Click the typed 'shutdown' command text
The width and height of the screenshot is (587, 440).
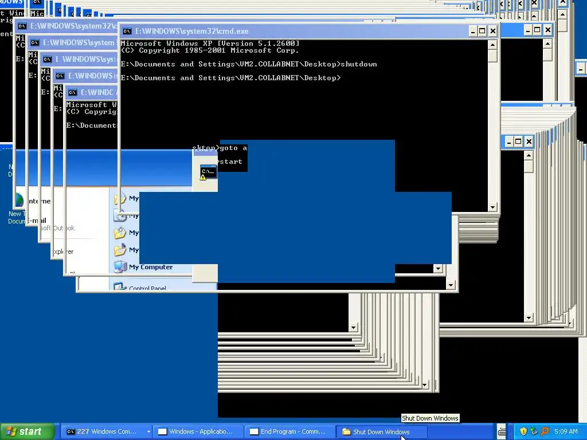[x=359, y=64]
